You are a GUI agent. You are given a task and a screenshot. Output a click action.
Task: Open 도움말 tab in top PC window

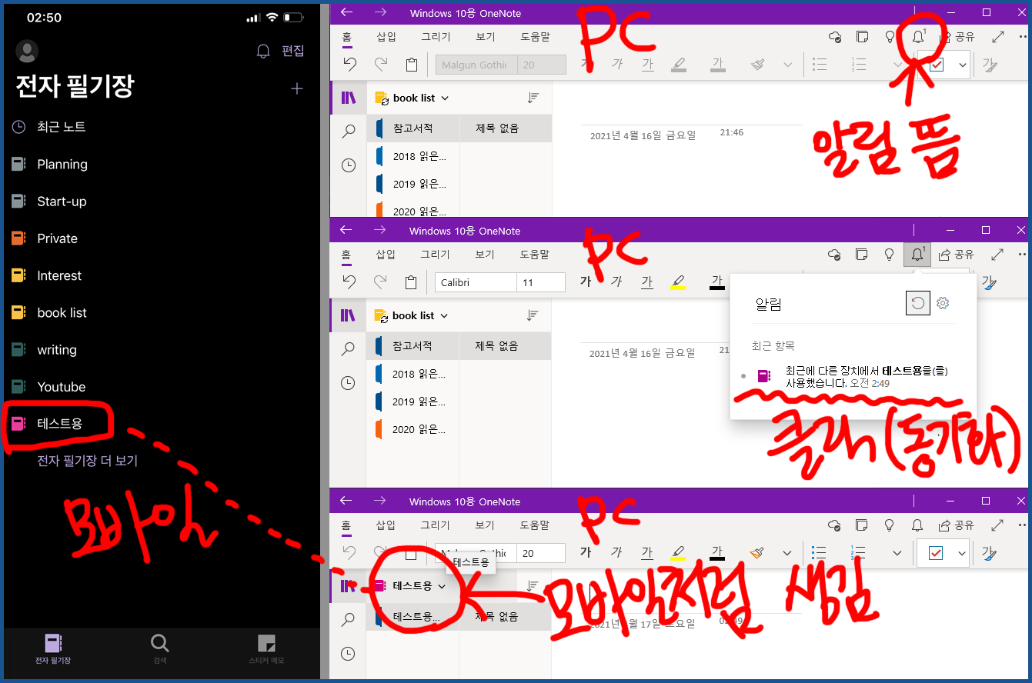coord(535,36)
